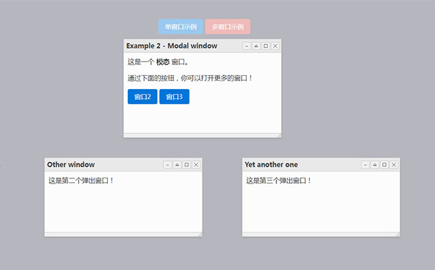Close the Example 2 - Modal window

[275, 46]
